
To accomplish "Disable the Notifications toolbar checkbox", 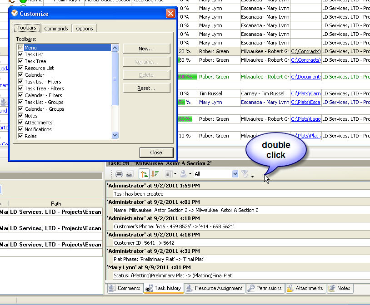I will (20, 129).
